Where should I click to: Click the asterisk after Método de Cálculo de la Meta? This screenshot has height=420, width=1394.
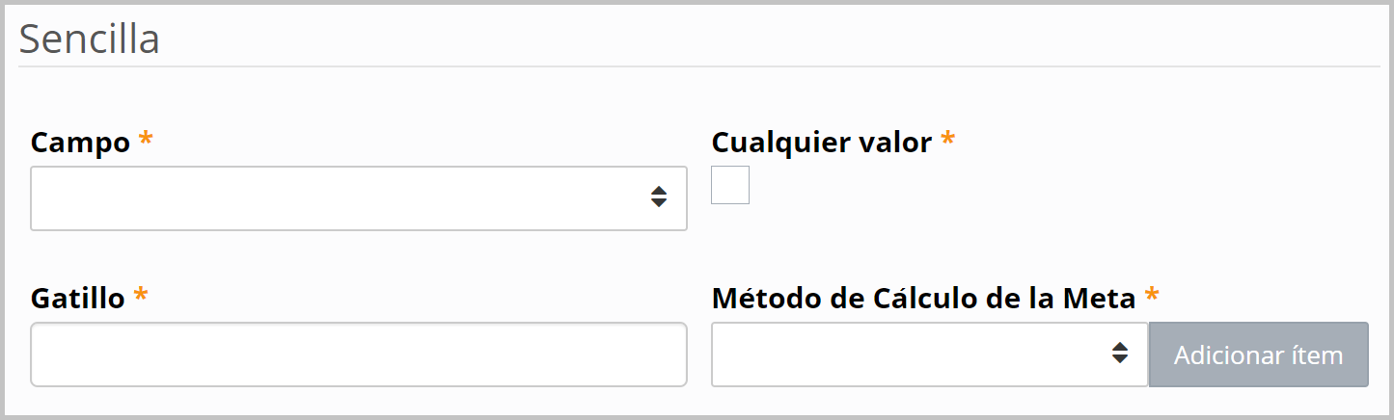point(1151,297)
